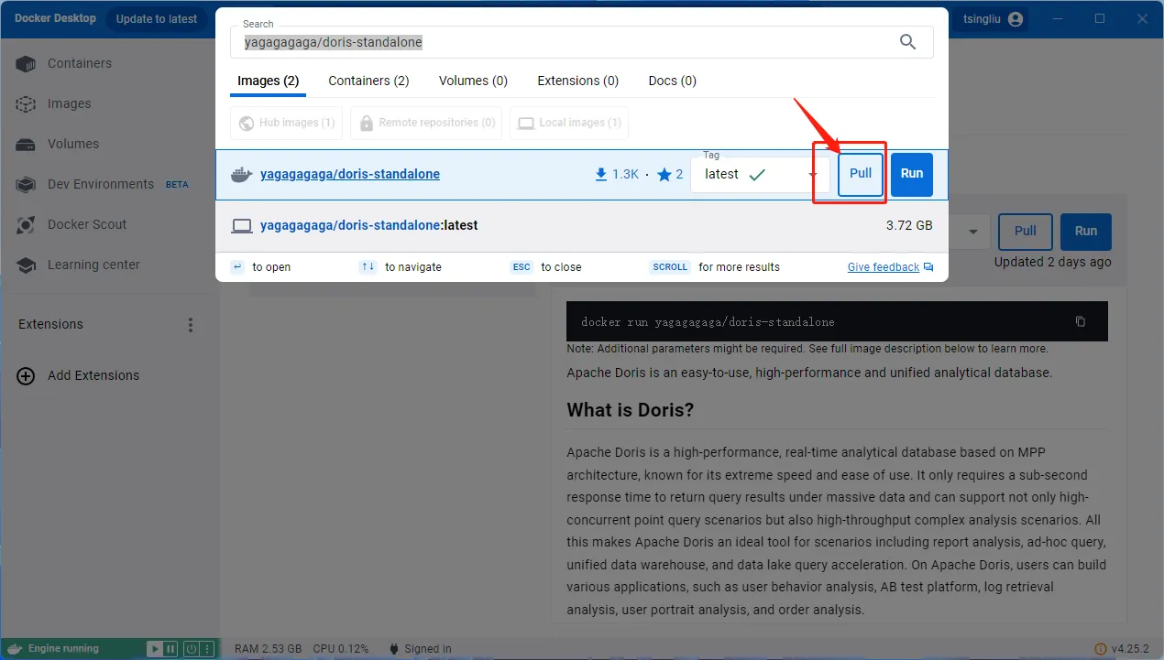Image resolution: width=1164 pixels, height=660 pixels.
Task: Open the engine three-dot options menu
Action: (x=208, y=649)
